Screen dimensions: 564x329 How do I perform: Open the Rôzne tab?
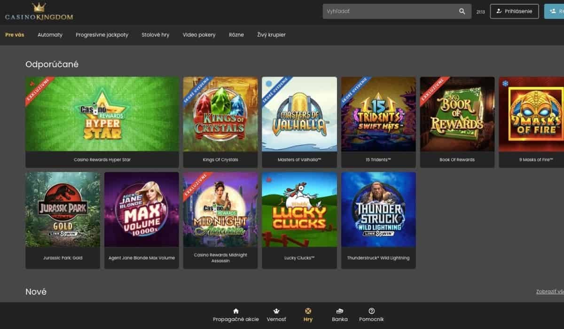[x=236, y=35]
